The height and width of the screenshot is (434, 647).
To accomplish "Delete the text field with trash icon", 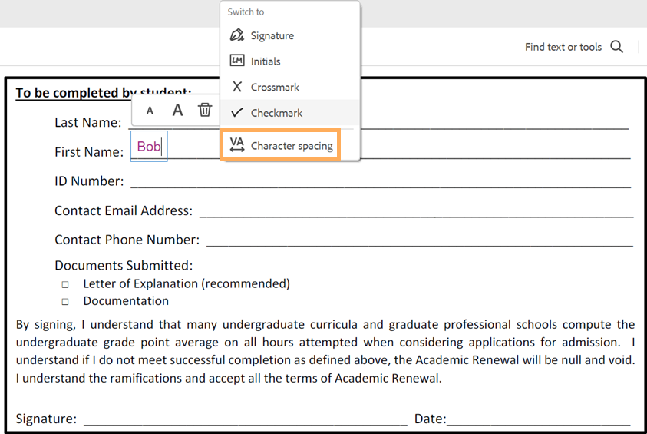I will 205,110.
